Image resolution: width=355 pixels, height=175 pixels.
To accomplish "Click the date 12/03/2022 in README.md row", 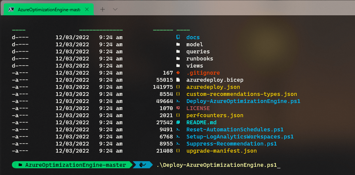I will tap(72, 122).
